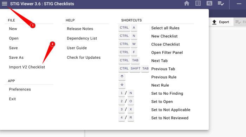Click the checklist checkmark icon in header

point(221,3)
